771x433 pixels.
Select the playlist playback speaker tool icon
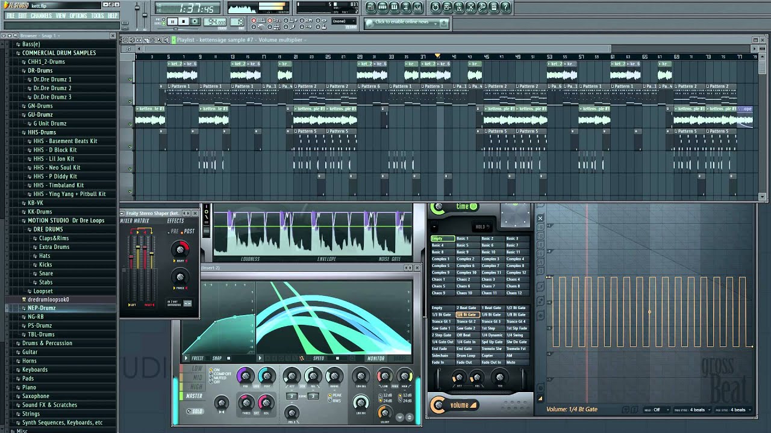pos(166,40)
